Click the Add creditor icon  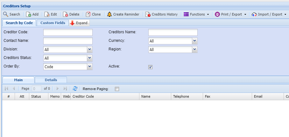click(x=29, y=14)
